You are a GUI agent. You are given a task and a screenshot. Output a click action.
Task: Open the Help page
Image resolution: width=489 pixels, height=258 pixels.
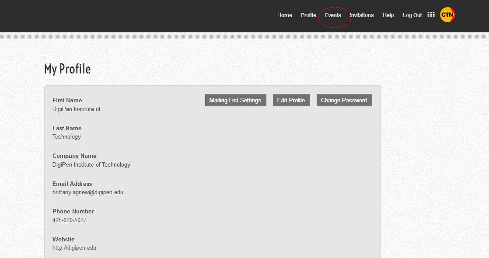388,15
